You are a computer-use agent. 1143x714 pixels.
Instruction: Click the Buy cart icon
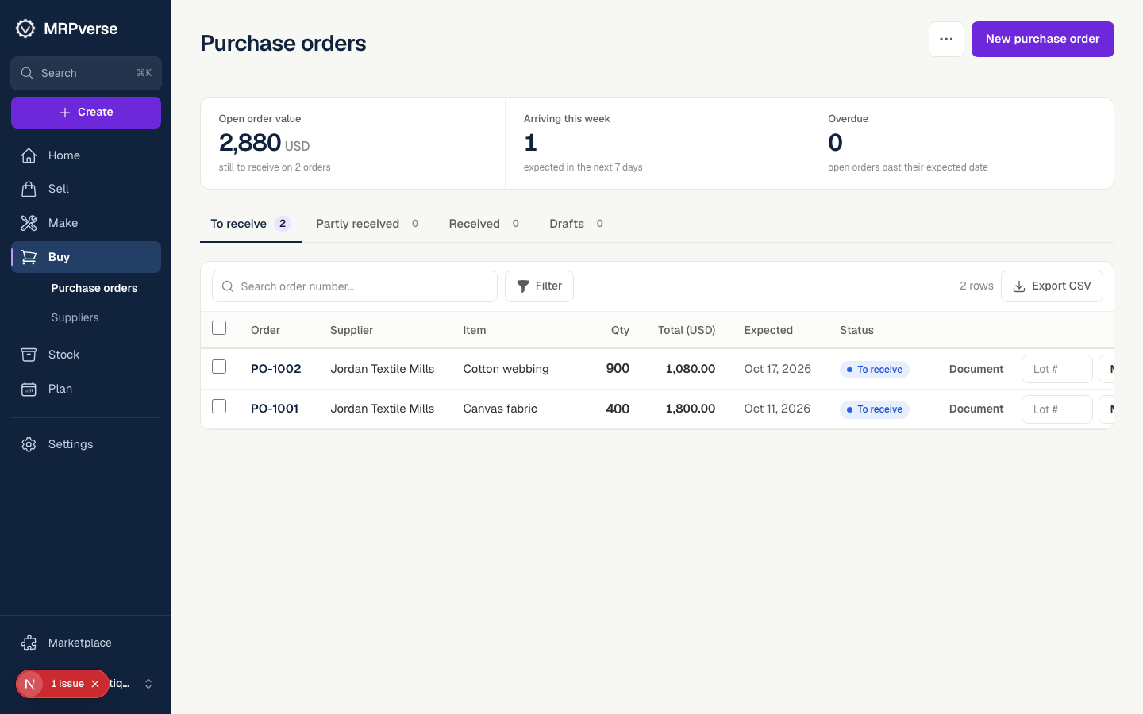[x=29, y=257]
